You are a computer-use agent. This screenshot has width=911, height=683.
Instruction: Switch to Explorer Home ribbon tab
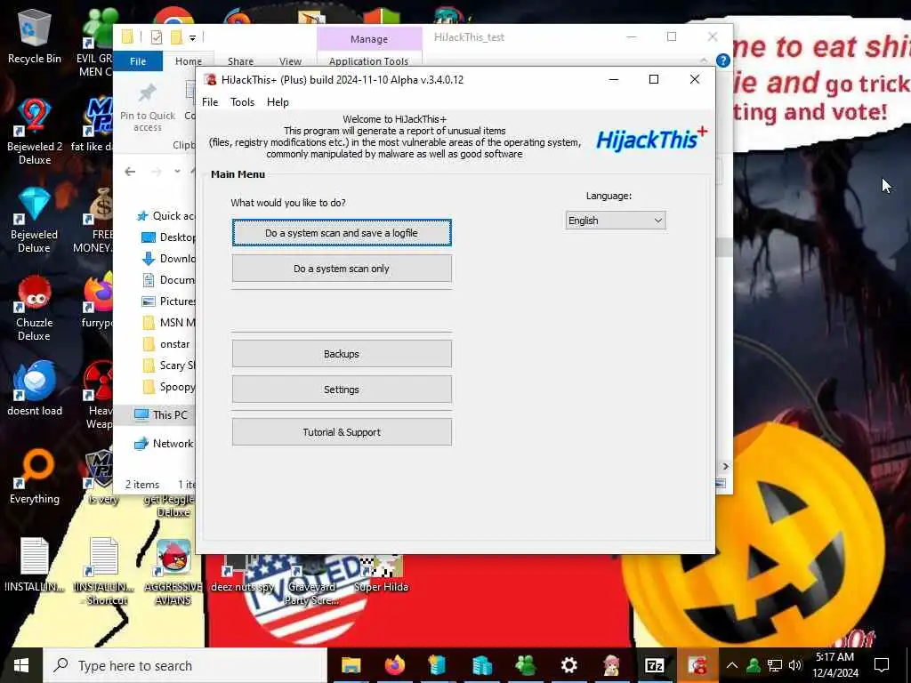[x=189, y=61]
